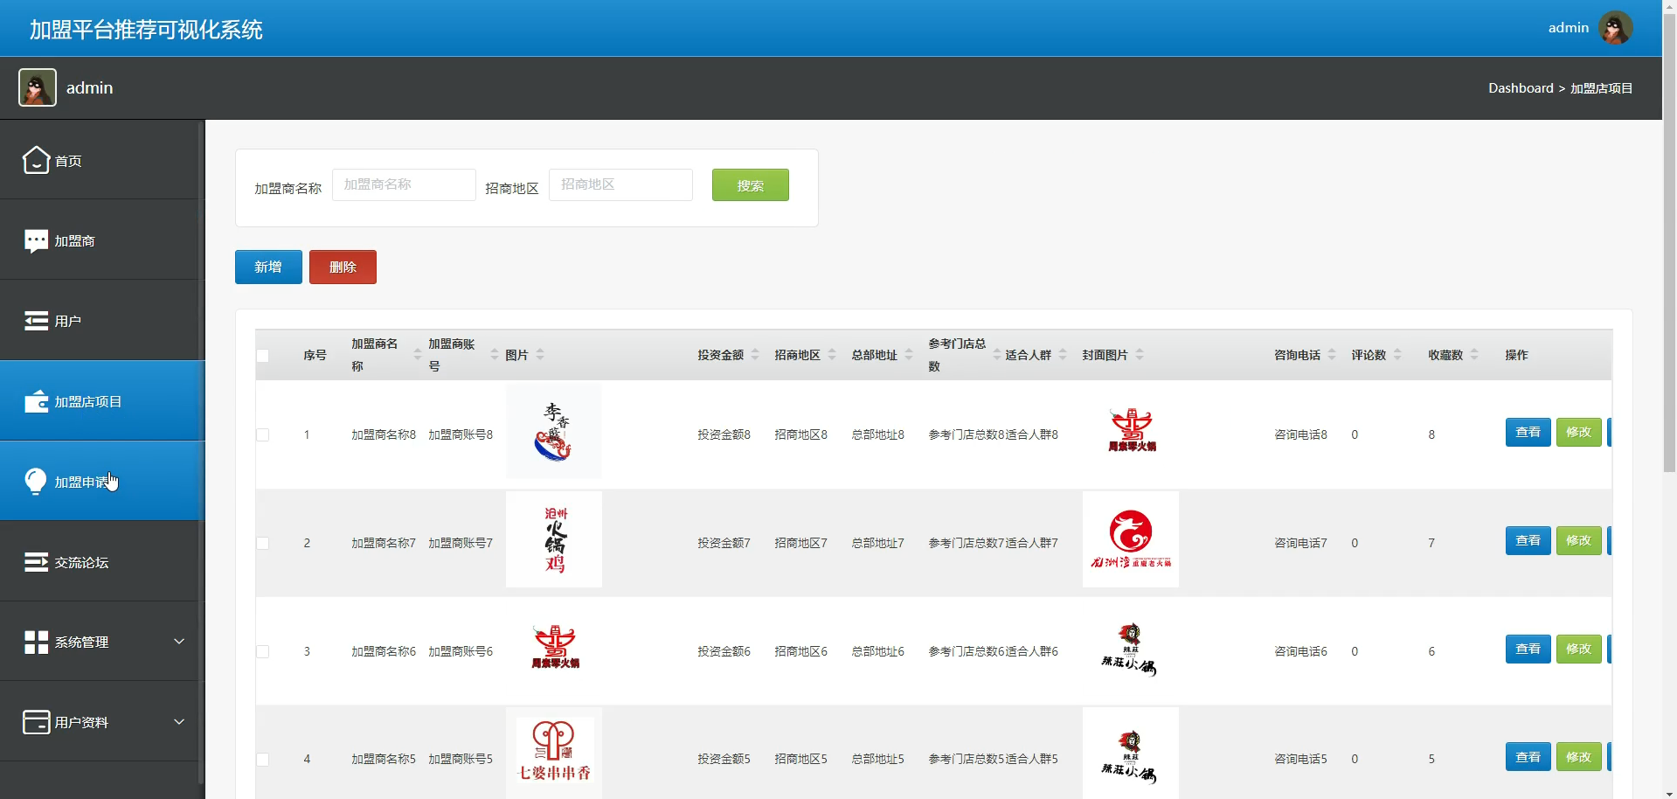Tick checkbox for row 加盟商名称6
The width and height of the screenshot is (1677, 799).
tap(262, 651)
